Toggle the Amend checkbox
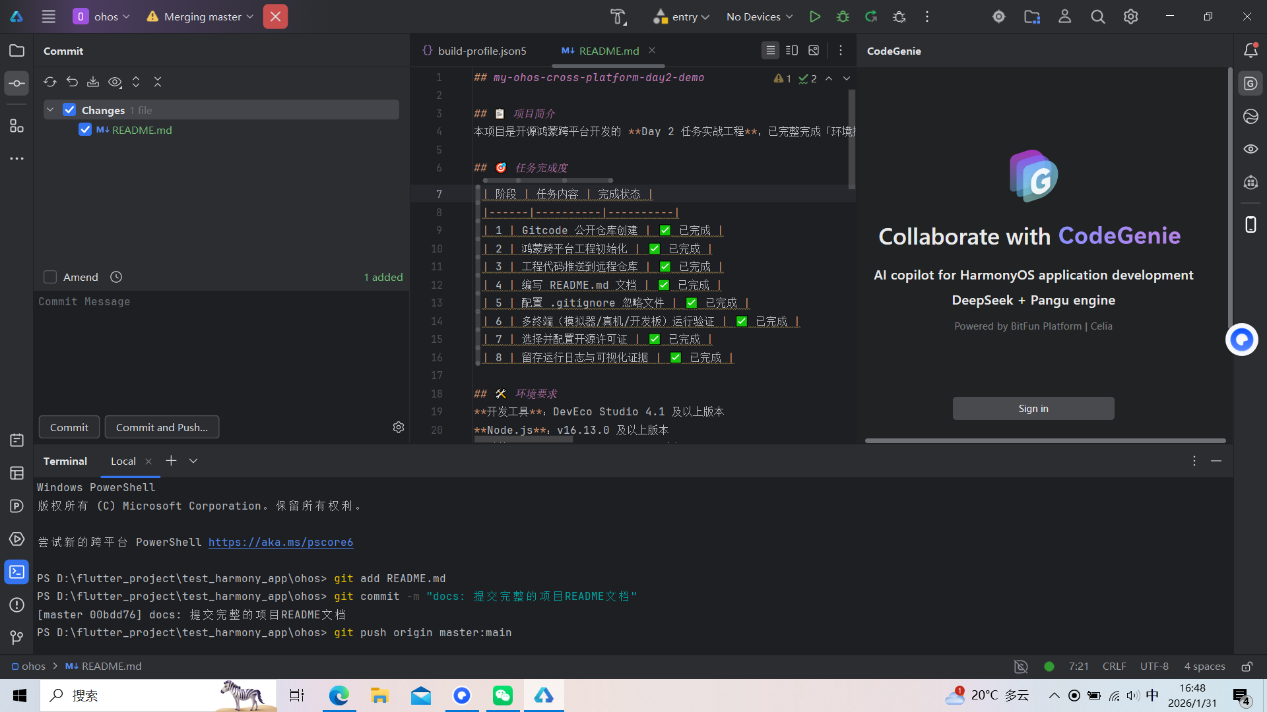Screen dimensions: 1267x712 [50, 277]
